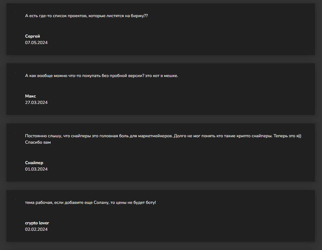
Task: Click the author name Снайпер
Action: tap(34, 163)
